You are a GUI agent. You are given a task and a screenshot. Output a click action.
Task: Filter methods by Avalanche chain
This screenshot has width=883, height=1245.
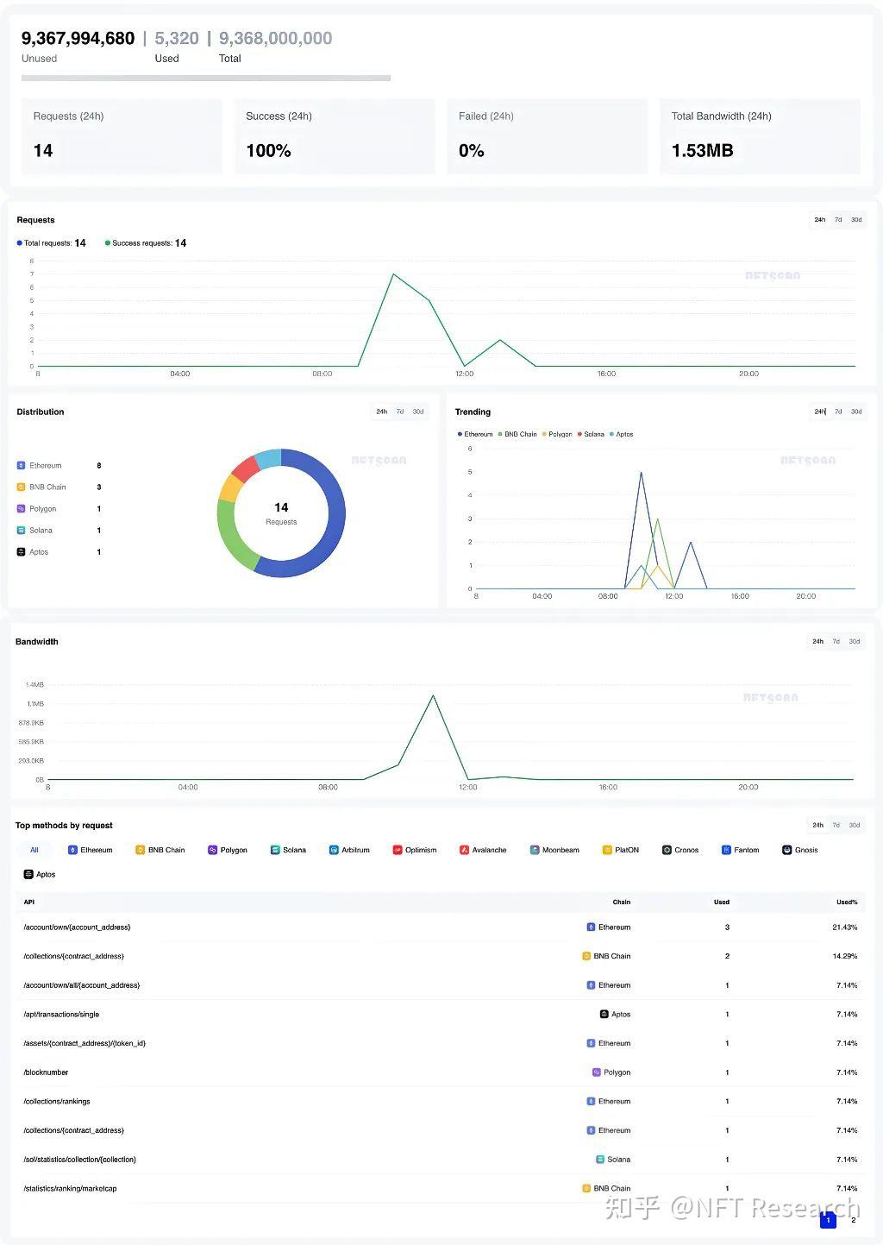[x=483, y=850]
